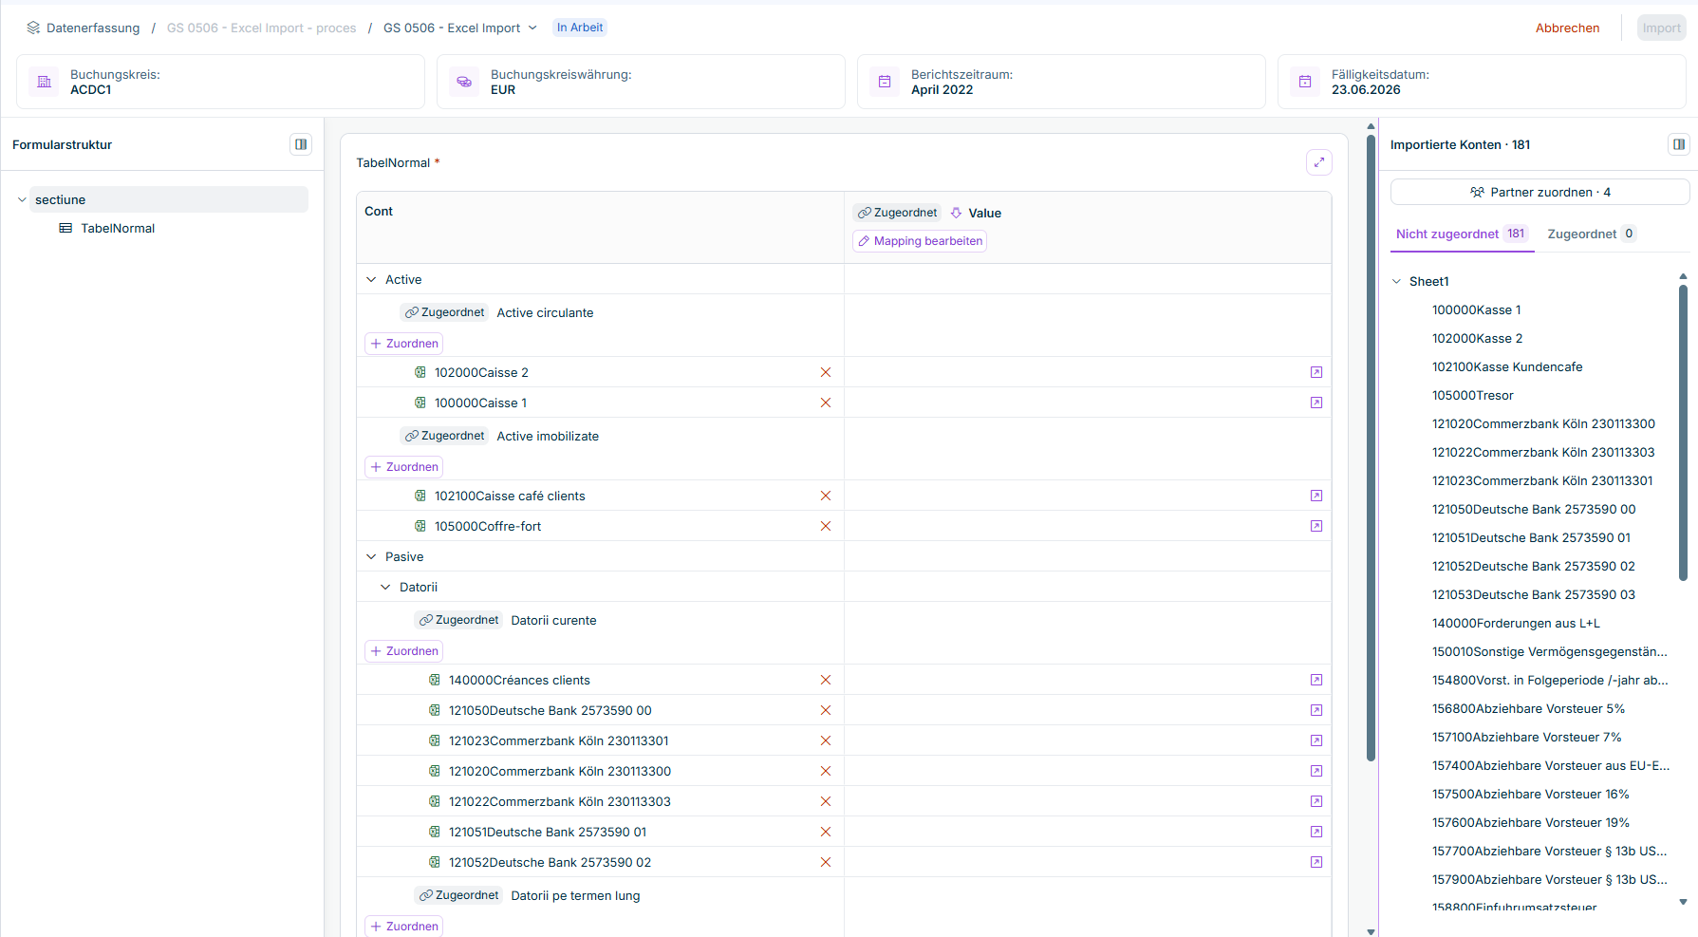Click Abbrechen to cancel the import
The height and width of the screenshot is (937, 1698).
click(1567, 28)
